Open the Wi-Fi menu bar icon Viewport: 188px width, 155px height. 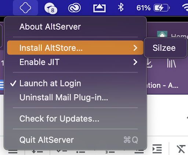pos(185,8)
